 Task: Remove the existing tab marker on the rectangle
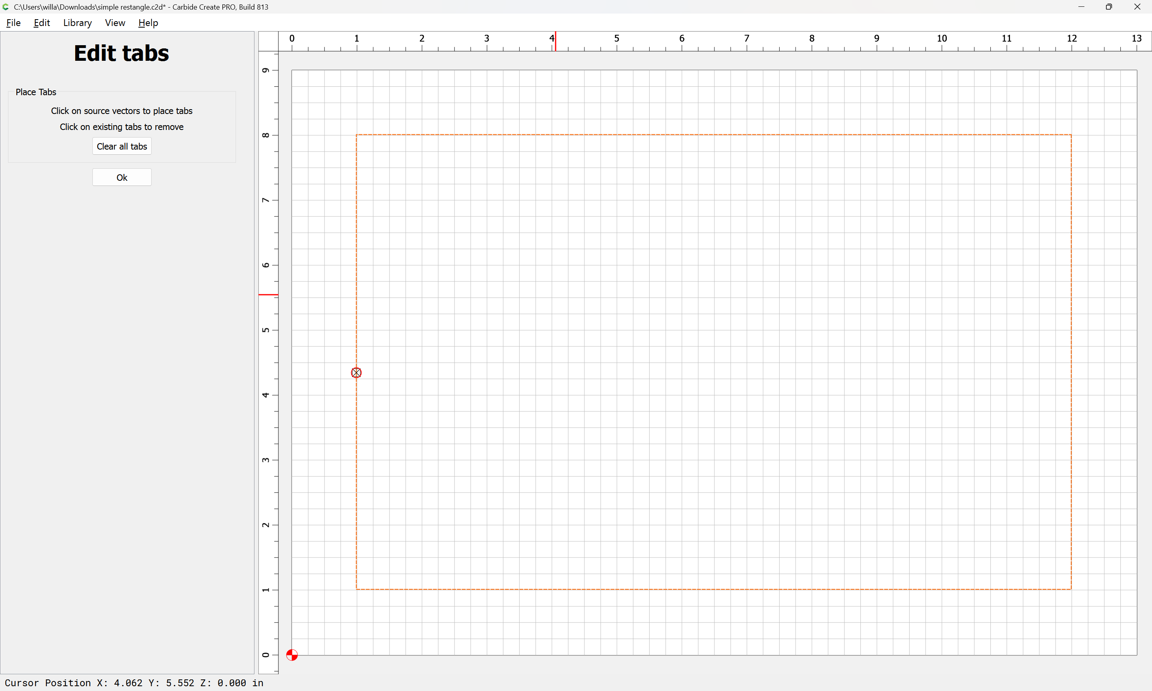pyautogui.click(x=356, y=373)
